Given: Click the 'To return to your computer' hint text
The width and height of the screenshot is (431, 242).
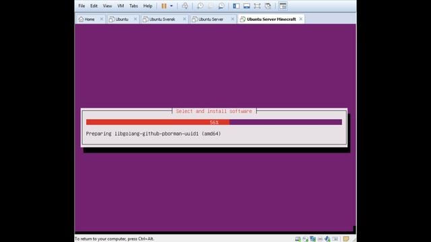Looking at the screenshot, I should click(114, 239).
